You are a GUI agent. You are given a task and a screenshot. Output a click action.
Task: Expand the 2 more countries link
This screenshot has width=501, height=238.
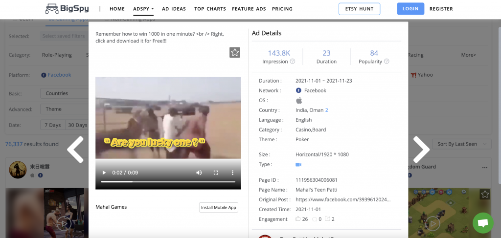(326, 110)
